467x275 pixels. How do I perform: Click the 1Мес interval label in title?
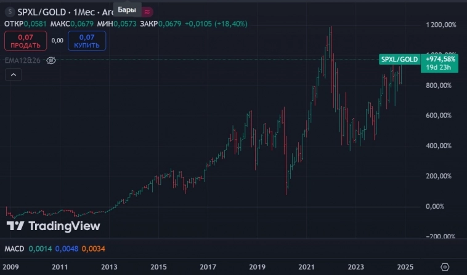coord(84,12)
